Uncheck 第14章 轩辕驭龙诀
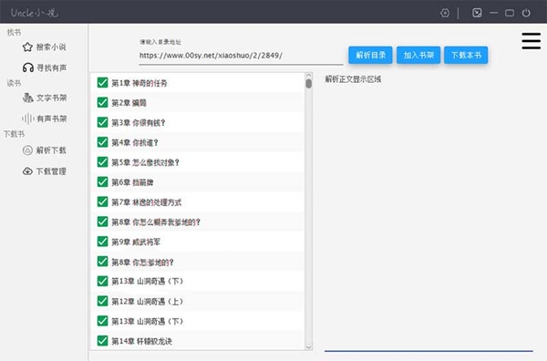 (102, 341)
